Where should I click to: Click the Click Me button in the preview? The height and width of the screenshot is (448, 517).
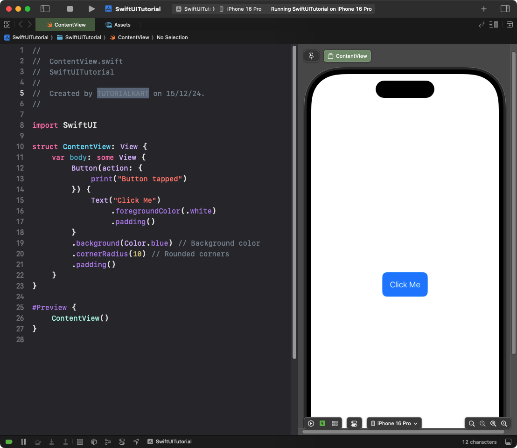[405, 284]
